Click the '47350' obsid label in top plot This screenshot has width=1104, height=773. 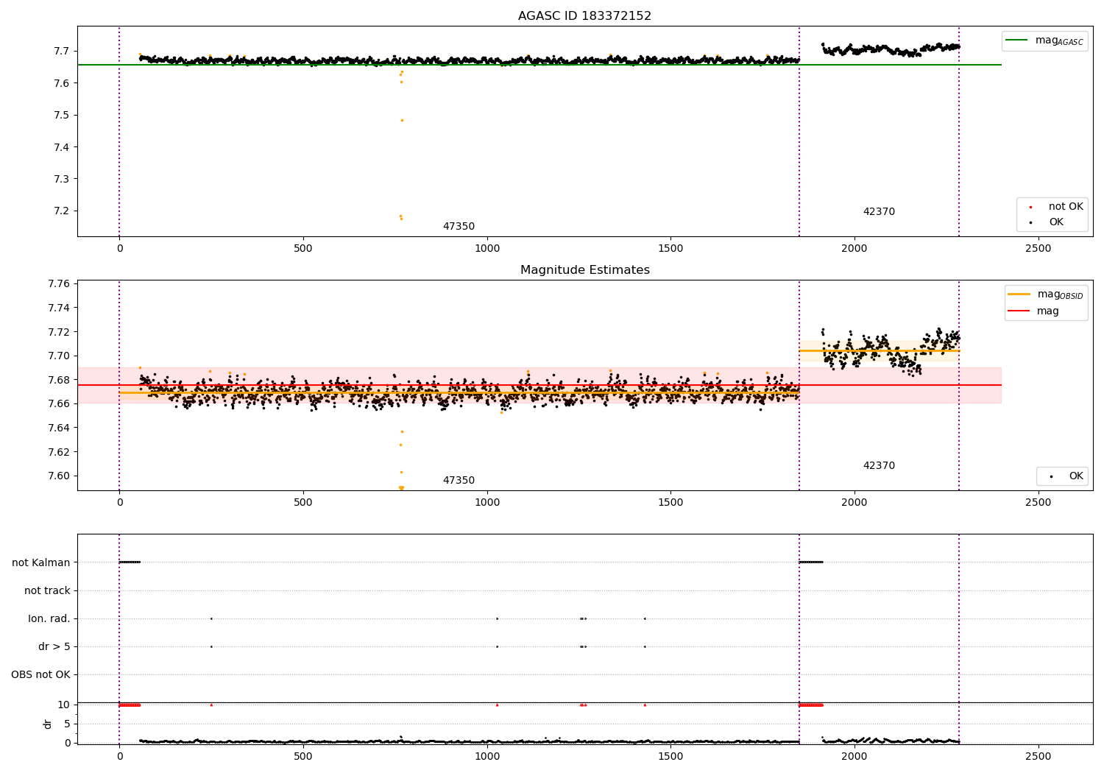tap(459, 227)
